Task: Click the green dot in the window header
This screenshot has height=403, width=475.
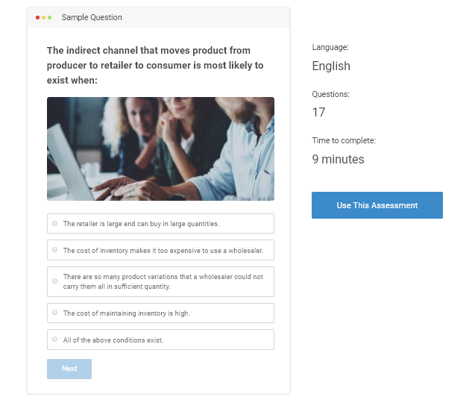Action: [49, 17]
